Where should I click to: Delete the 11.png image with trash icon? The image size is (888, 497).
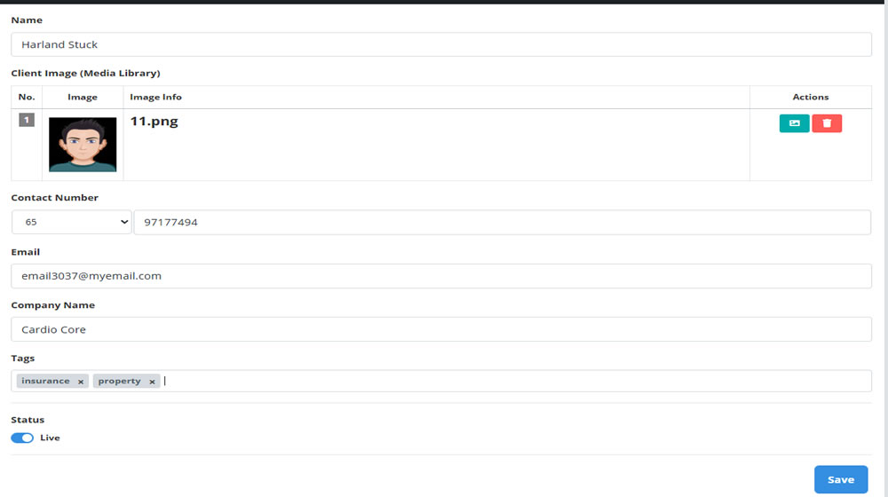(827, 123)
